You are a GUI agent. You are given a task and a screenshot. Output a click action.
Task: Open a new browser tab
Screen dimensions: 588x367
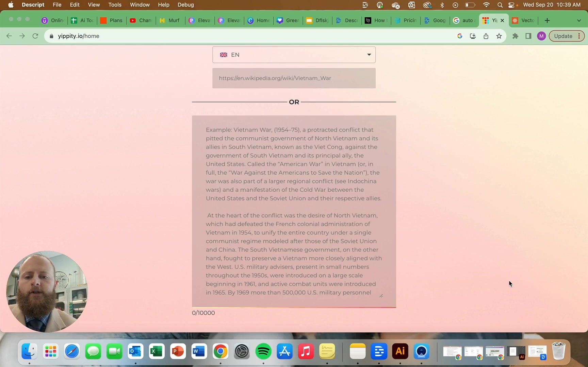coord(547,20)
